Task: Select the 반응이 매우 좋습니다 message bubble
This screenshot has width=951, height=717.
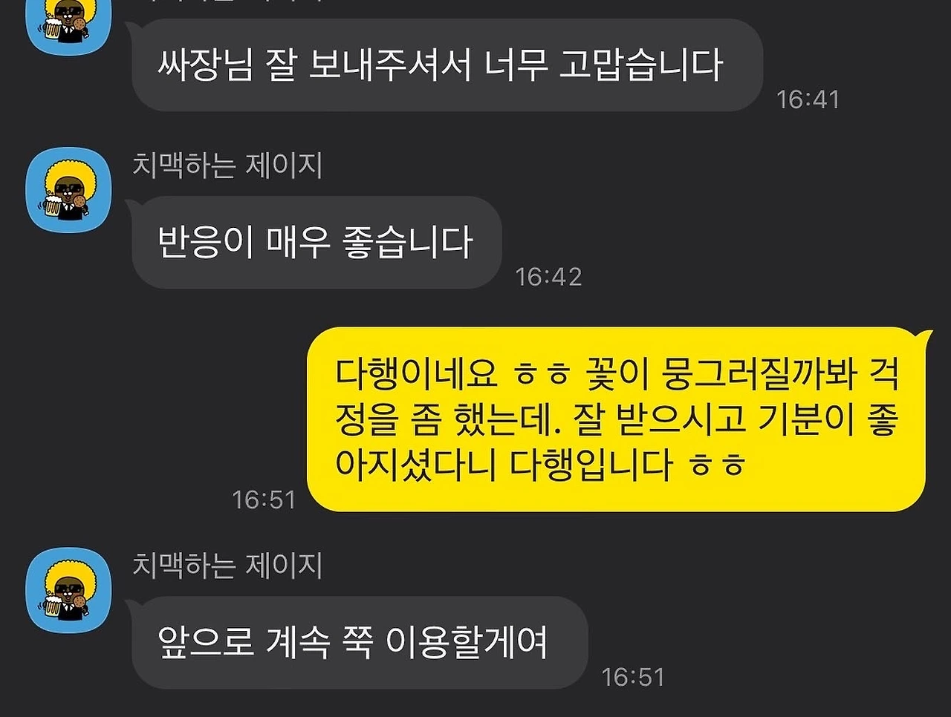Action: click(x=317, y=242)
